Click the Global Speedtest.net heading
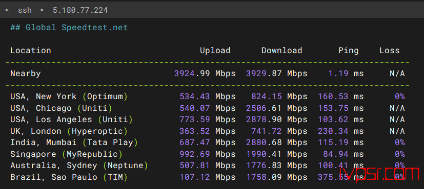 click(x=69, y=28)
